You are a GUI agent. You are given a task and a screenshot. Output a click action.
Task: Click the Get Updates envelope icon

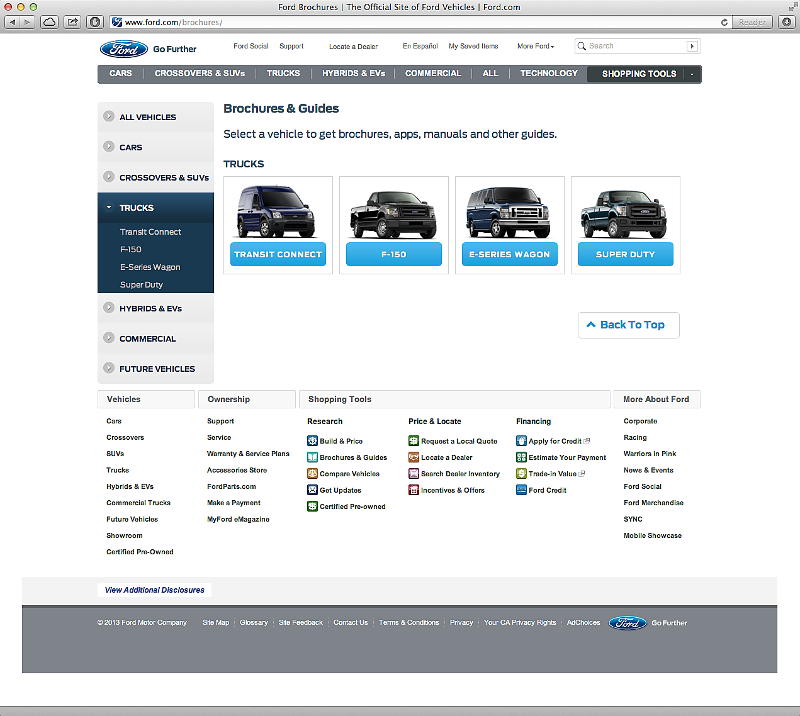(312, 490)
